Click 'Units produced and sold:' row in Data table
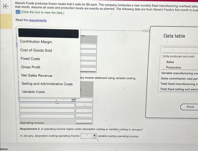Image resolution: width=198 pixels, height=151 pixels. click(179, 56)
